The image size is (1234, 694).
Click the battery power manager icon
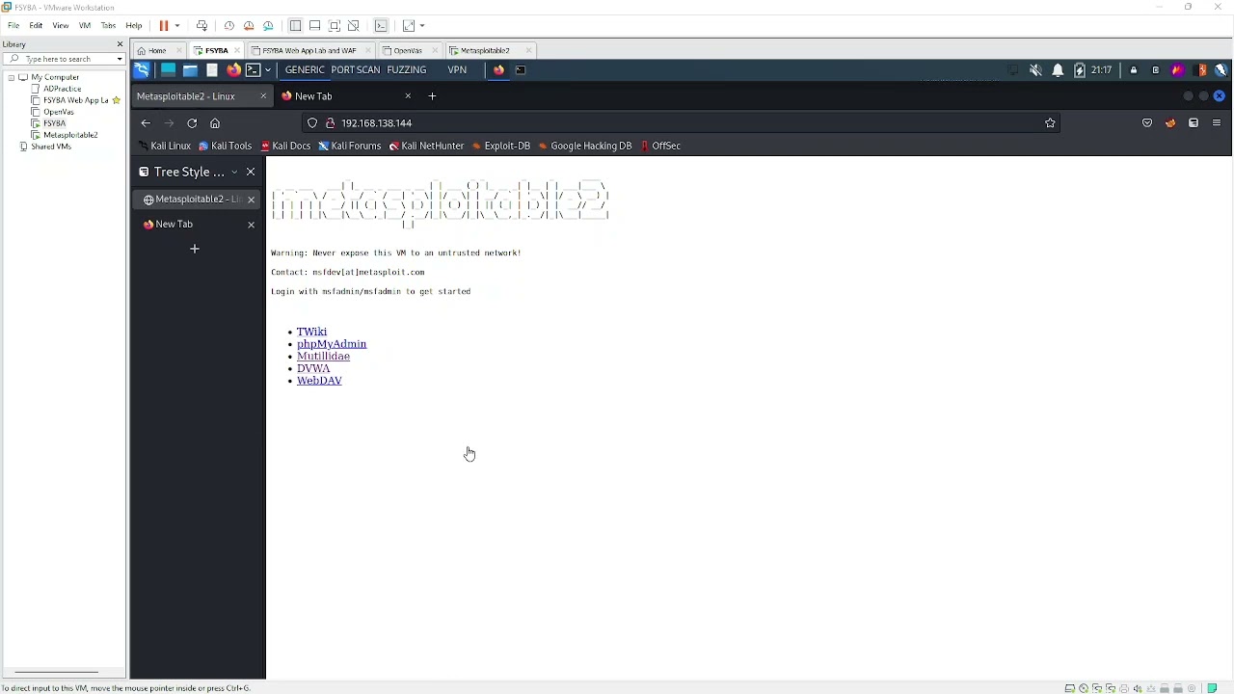pyautogui.click(x=1080, y=70)
